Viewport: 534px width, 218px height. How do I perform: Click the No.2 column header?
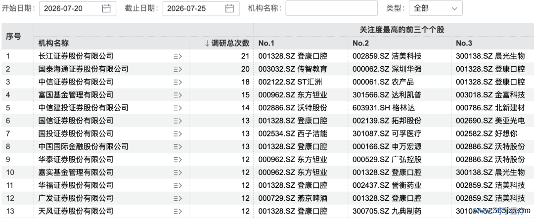tap(360, 44)
